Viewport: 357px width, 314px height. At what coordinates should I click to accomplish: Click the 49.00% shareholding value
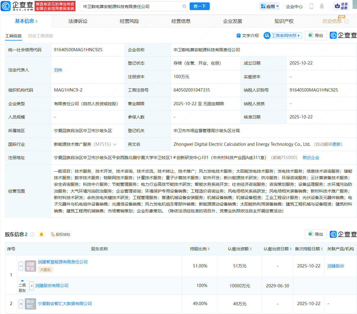coord(200,304)
